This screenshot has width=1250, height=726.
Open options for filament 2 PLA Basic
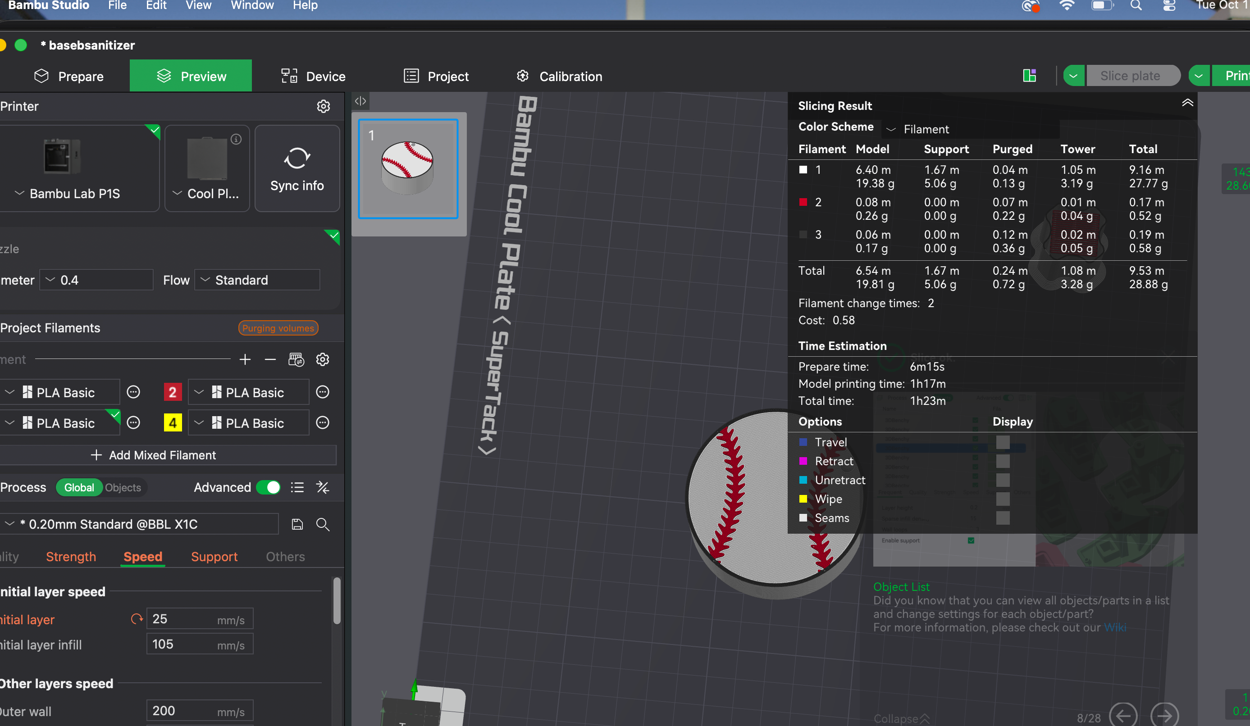tap(323, 392)
